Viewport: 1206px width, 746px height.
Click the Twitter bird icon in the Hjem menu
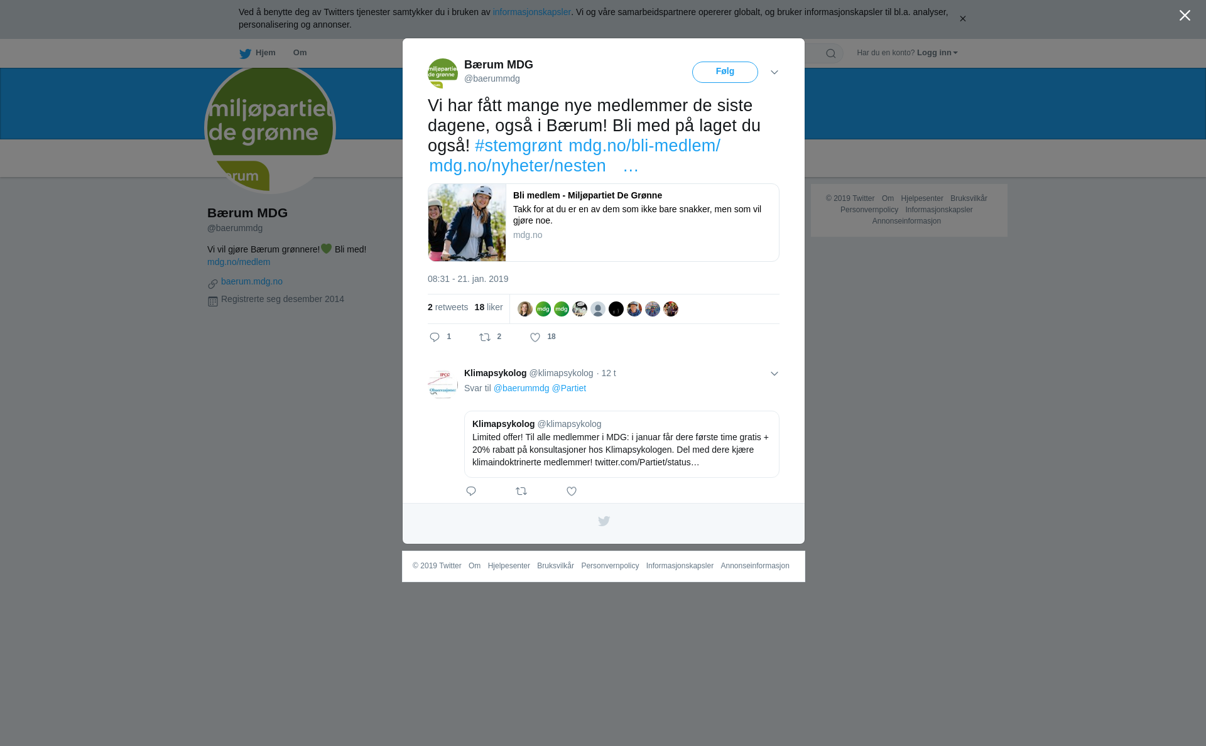[x=245, y=53]
